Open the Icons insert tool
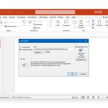 pos(30,24)
